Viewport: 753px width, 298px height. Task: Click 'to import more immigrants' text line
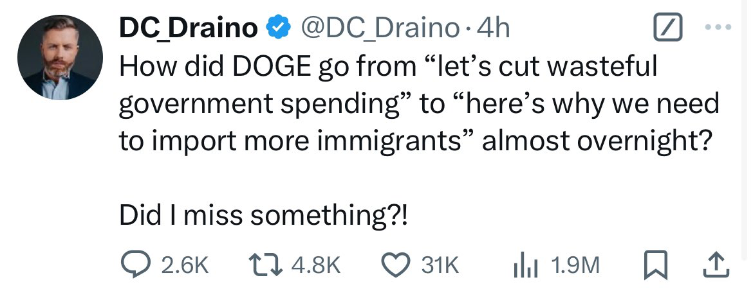pyautogui.click(x=414, y=141)
